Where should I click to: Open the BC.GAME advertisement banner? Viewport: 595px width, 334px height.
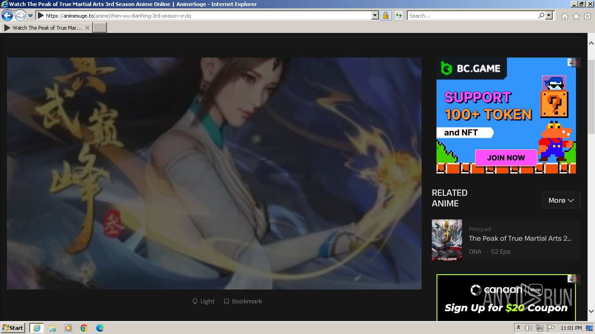pyautogui.click(x=506, y=116)
